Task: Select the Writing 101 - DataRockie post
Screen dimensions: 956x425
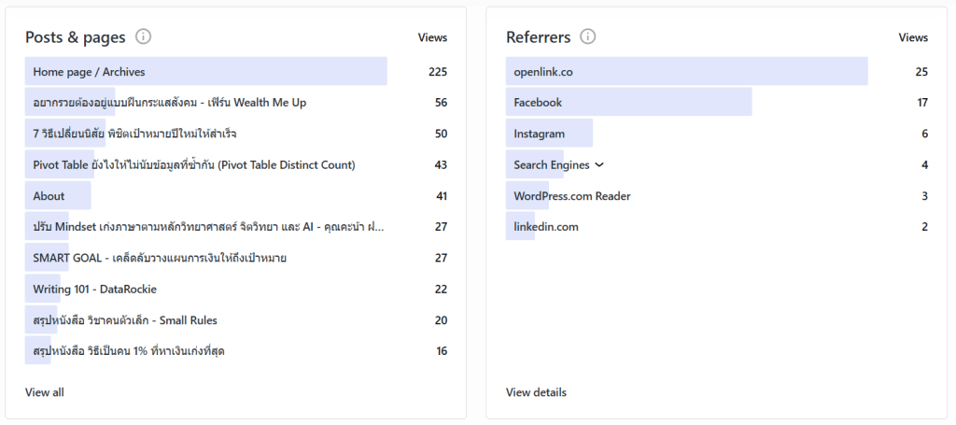Action: point(94,290)
